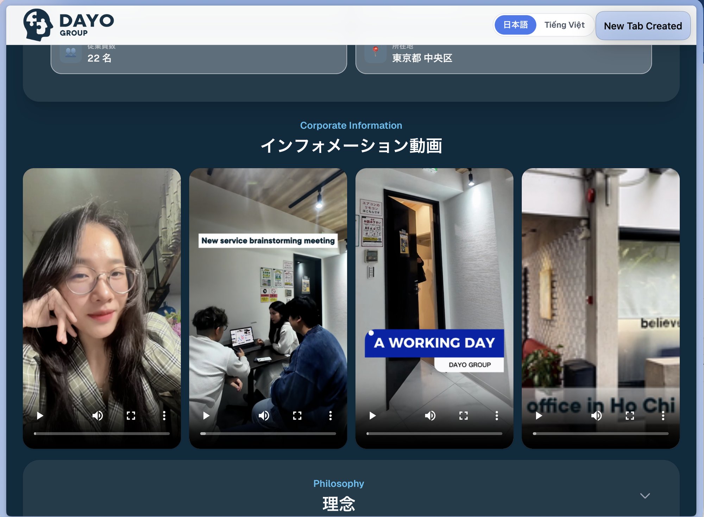Switch language to Tiếng Việt
This screenshot has height=517, width=704.
564,25
